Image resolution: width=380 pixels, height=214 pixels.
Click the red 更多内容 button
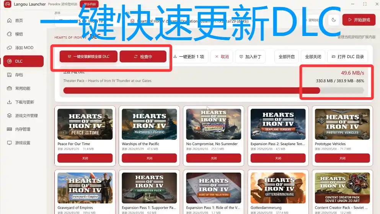click(89, 4)
